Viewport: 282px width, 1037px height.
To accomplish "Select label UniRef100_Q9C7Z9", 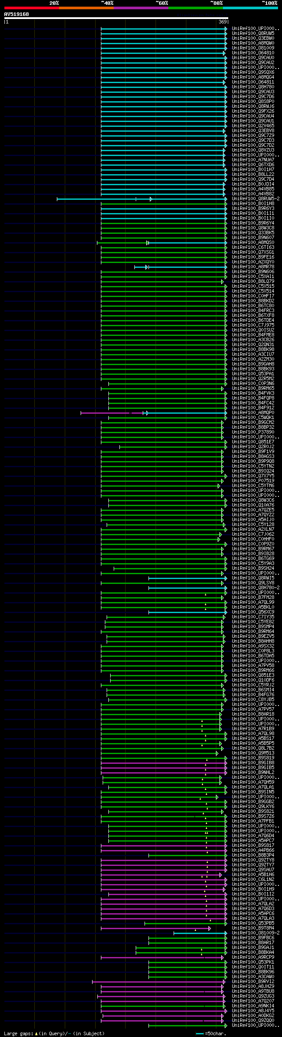I will click(253, 135).
